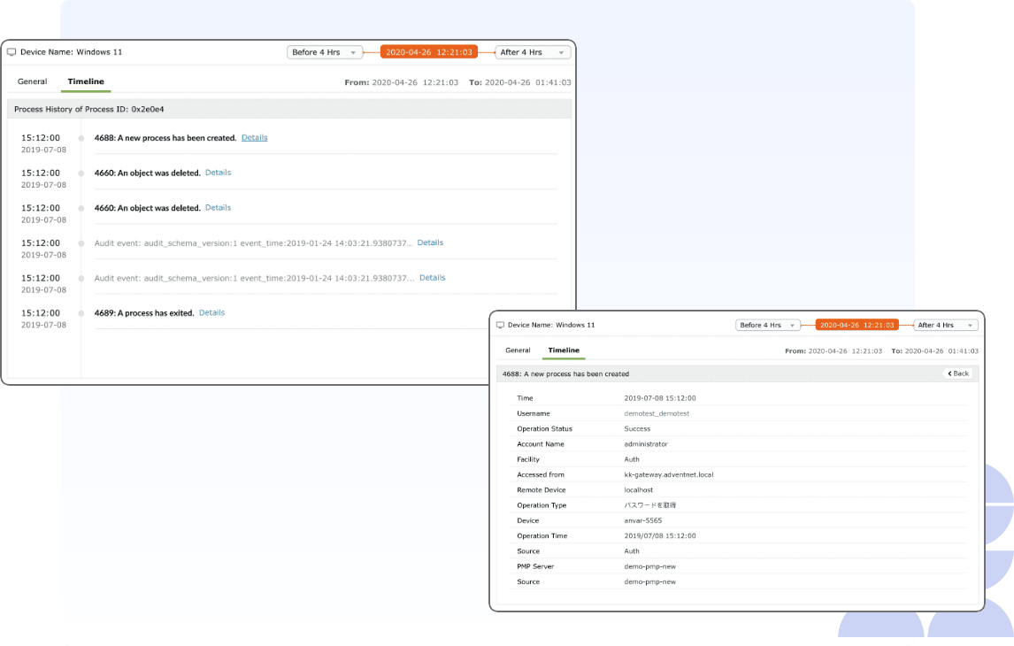Select the Timeline tab in the details window

click(x=565, y=350)
